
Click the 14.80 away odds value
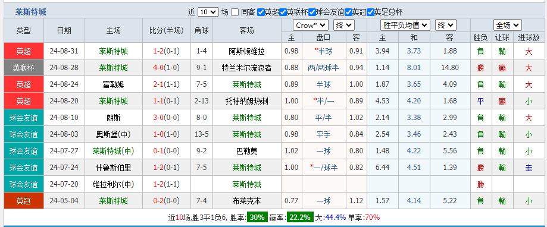[x=449, y=68]
